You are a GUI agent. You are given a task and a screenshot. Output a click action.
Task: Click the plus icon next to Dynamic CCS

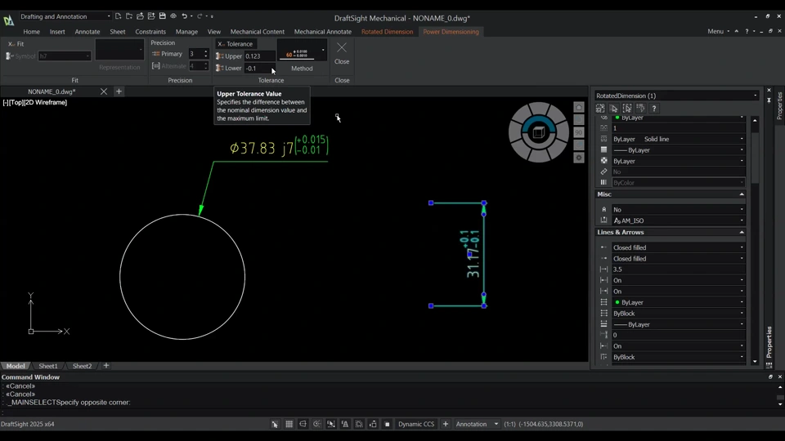click(446, 425)
